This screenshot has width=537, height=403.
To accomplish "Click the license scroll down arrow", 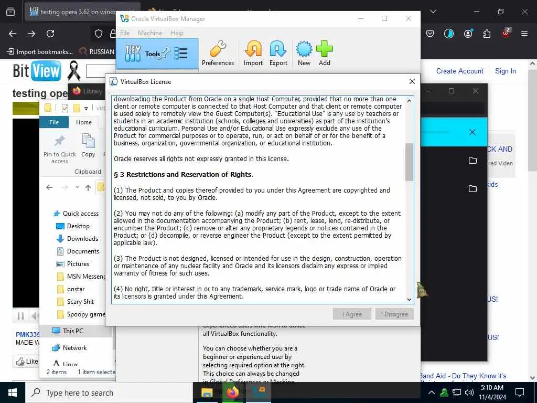I will [x=409, y=299].
